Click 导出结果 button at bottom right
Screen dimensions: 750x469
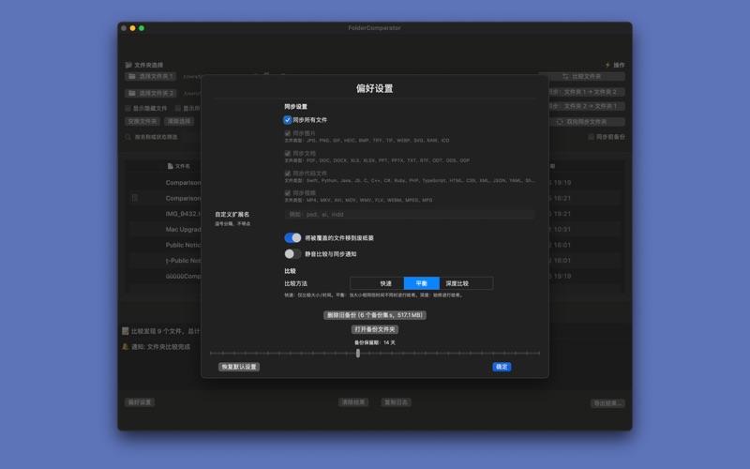607,403
